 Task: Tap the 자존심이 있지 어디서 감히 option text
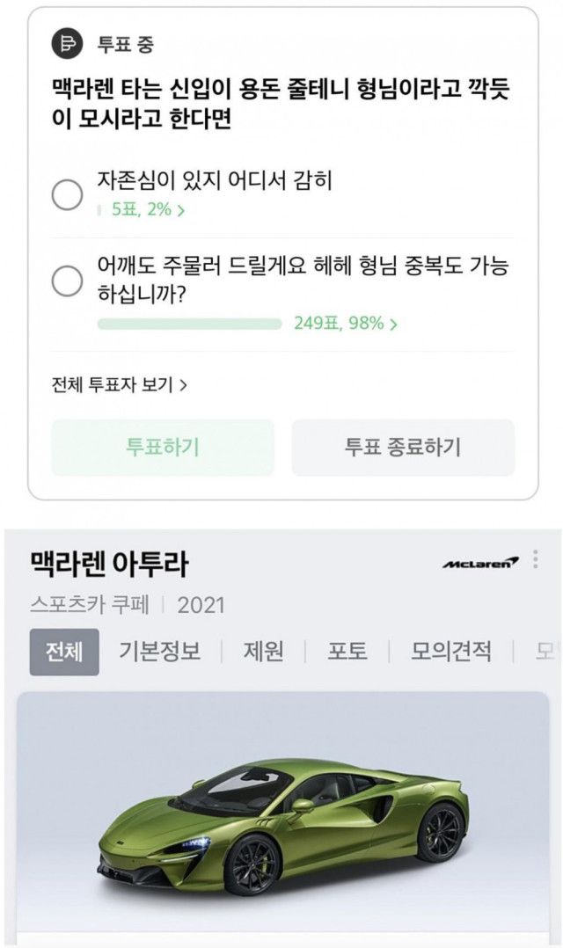(x=215, y=182)
